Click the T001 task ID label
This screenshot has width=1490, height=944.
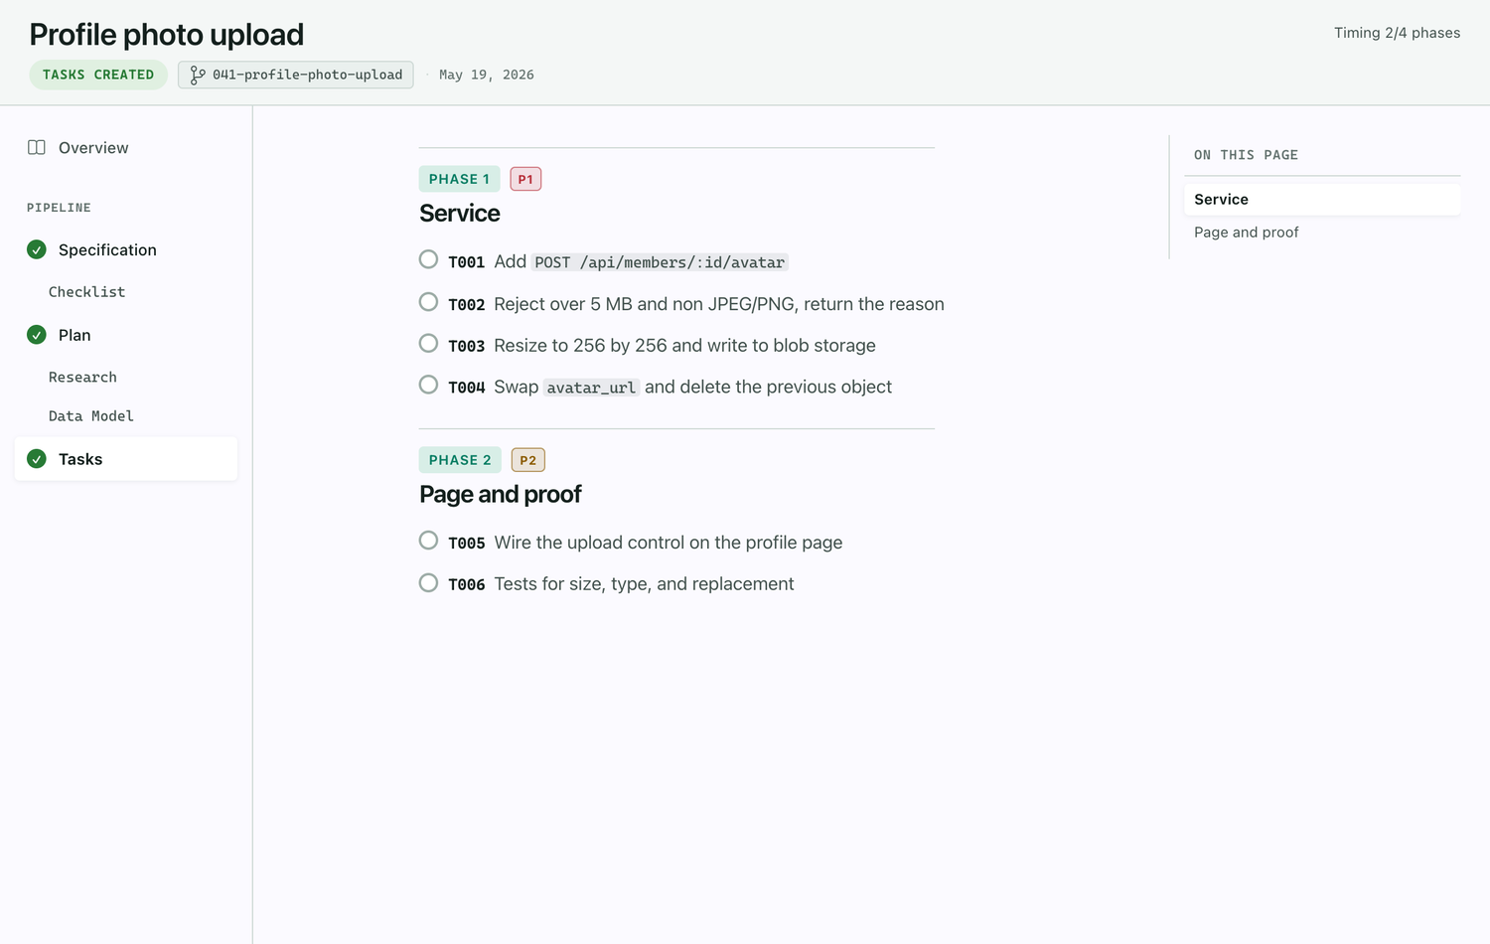[466, 262]
